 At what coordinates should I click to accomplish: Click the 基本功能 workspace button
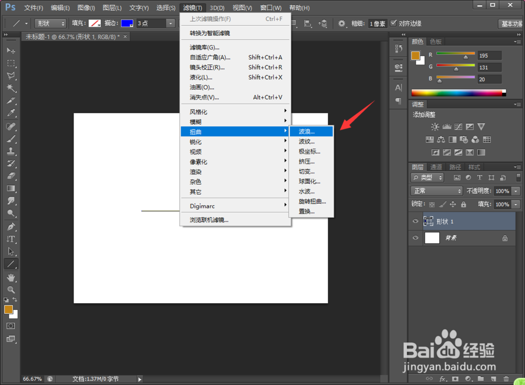(x=511, y=24)
